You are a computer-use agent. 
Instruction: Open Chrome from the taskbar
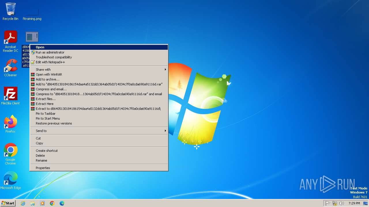tap(52, 203)
